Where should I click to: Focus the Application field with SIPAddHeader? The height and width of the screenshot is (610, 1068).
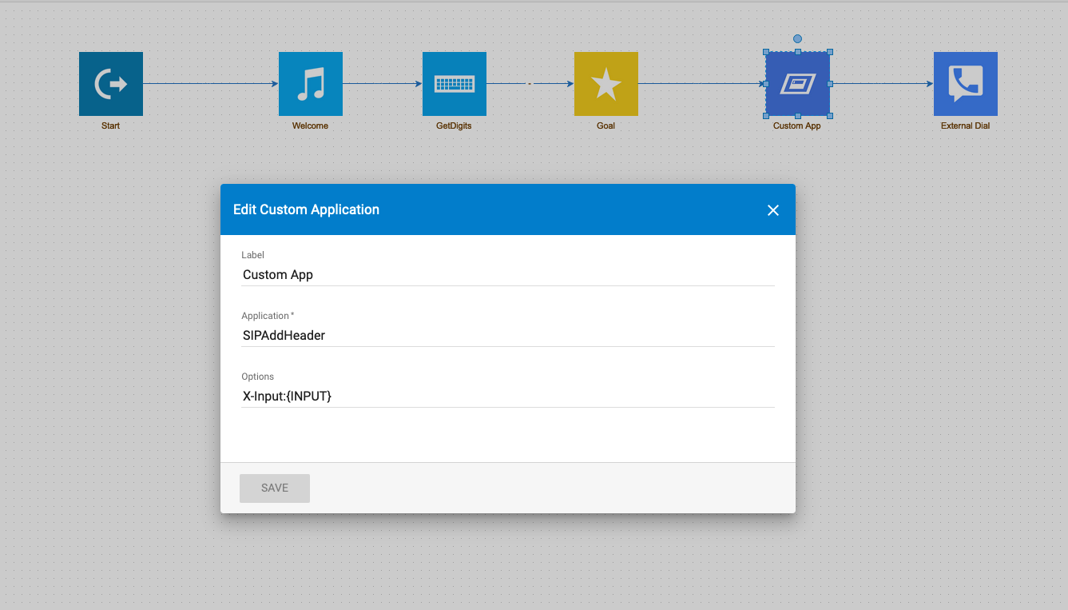point(508,335)
